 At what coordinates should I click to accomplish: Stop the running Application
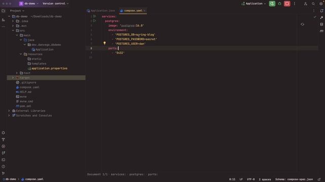(x=287, y=4)
